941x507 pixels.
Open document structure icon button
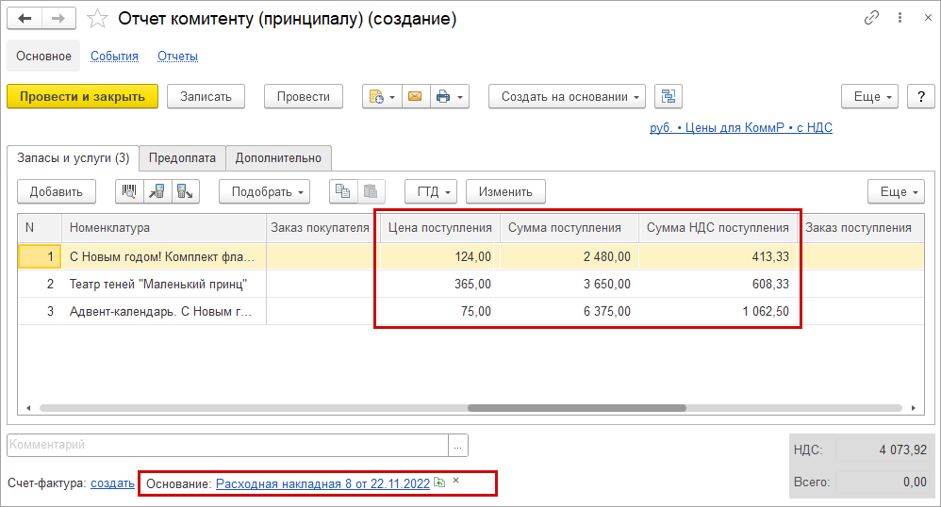click(x=668, y=97)
